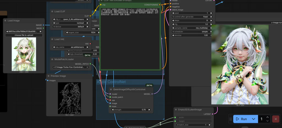Collapse the Load Image node via its dot

5,21
